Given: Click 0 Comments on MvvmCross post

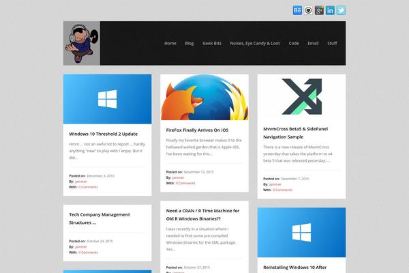Looking at the screenshot, I should (282, 190).
